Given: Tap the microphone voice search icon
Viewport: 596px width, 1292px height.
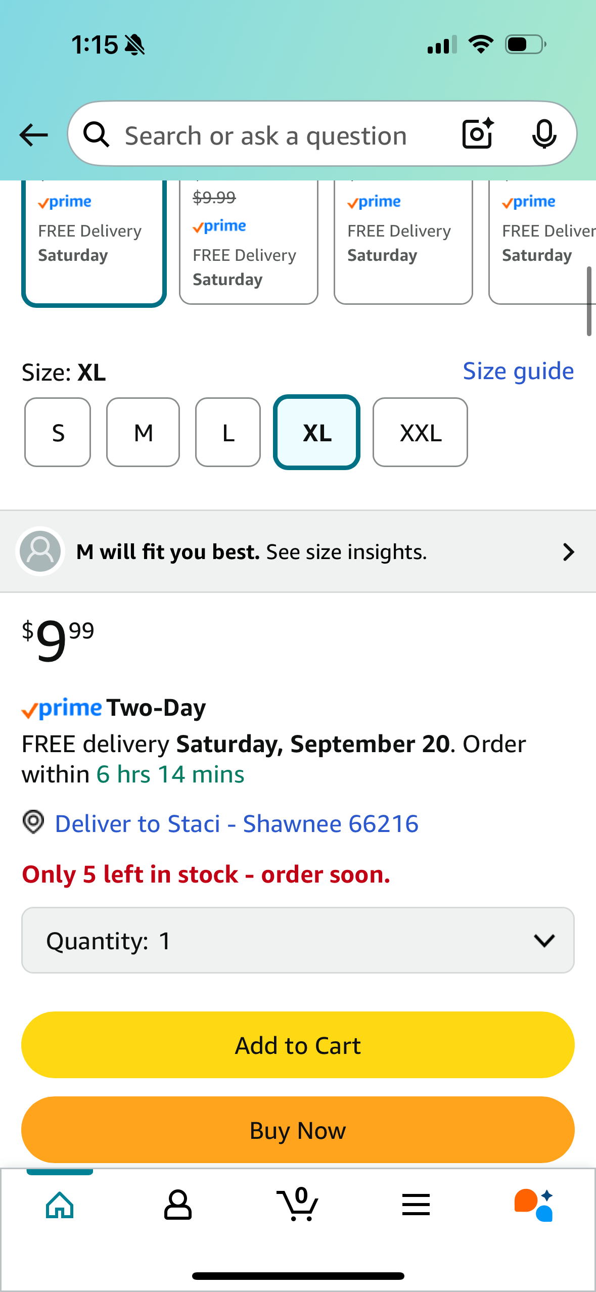Looking at the screenshot, I should (544, 134).
